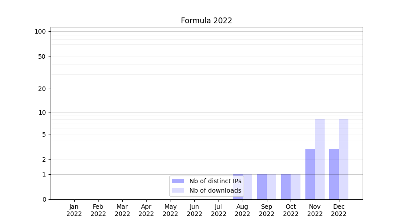The image size is (403, 224).
Task: Select the December distinct IPs bar
Action: [334, 174]
